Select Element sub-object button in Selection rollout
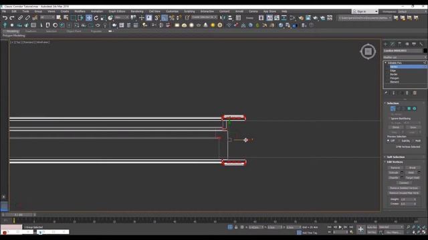Image resolution: width=428 pixels, height=240 pixels. (415, 109)
